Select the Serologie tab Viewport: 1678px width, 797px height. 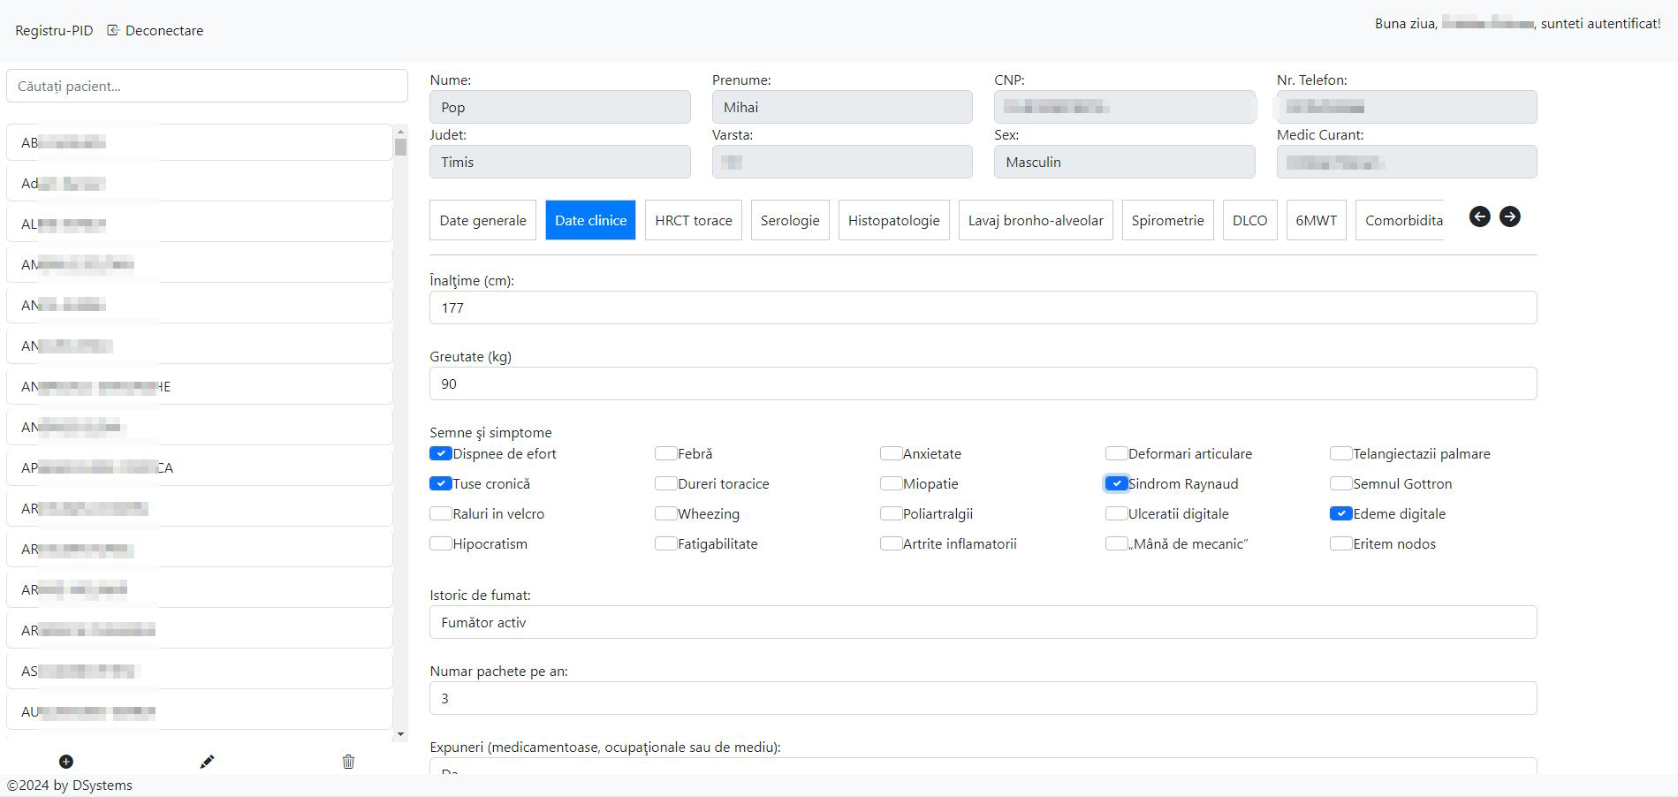pyautogui.click(x=790, y=220)
